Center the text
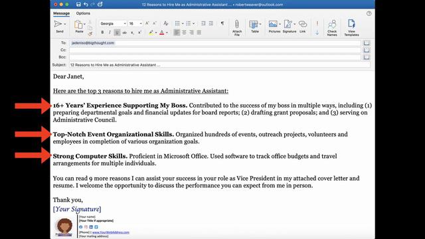Screen dimensions: 425x239 pos(184,33)
